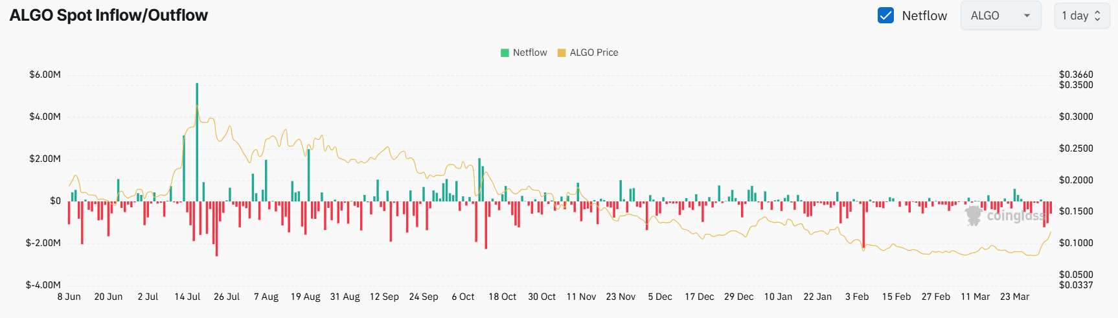
Task: Click the 14 Jul date on the x-axis
Action: point(187,297)
